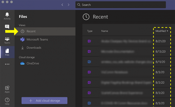Viewport: 175px width, 107px height.
Task: Click inside the Search field
Action: pos(120,5)
